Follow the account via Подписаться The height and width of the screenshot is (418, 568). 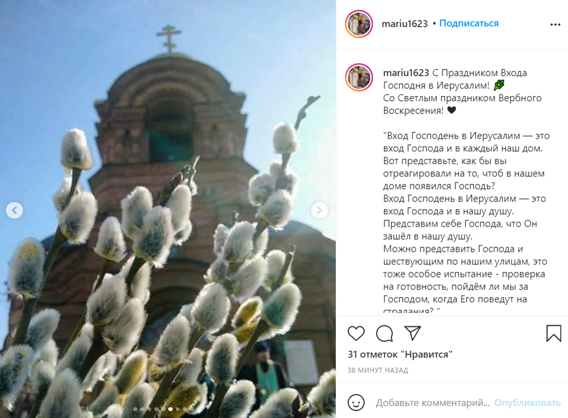click(x=469, y=23)
